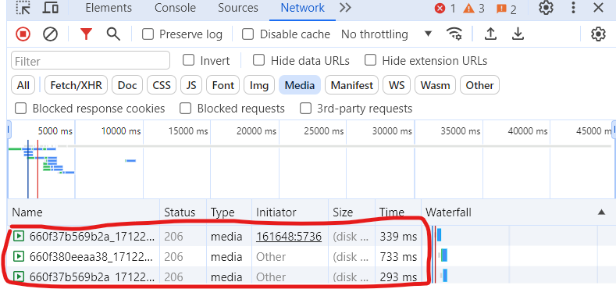Toggle the red filter funnel icon
The image size is (616, 289).
pos(86,34)
